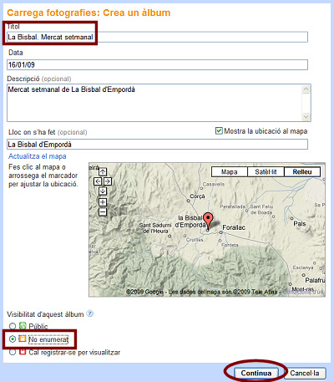This screenshot has height=382, width=334.
Task: Zoom in the map with plus icon
Action: [x=103, y=202]
